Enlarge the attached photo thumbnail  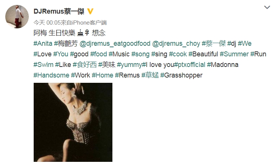[x=73, y=122]
